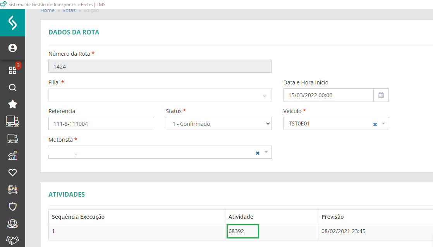The image size is (433, 247).
Task: Open the chart analytics sidebar icon
Action: point(12,156)
